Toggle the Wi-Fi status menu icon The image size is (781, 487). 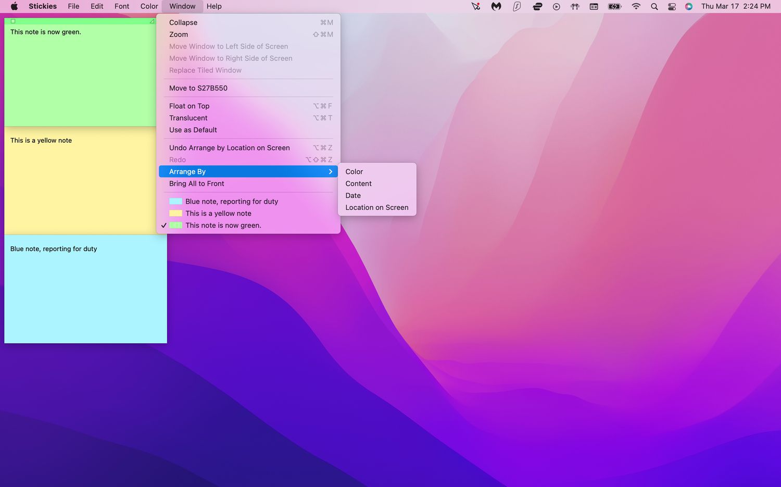click(x=636, y=7)
